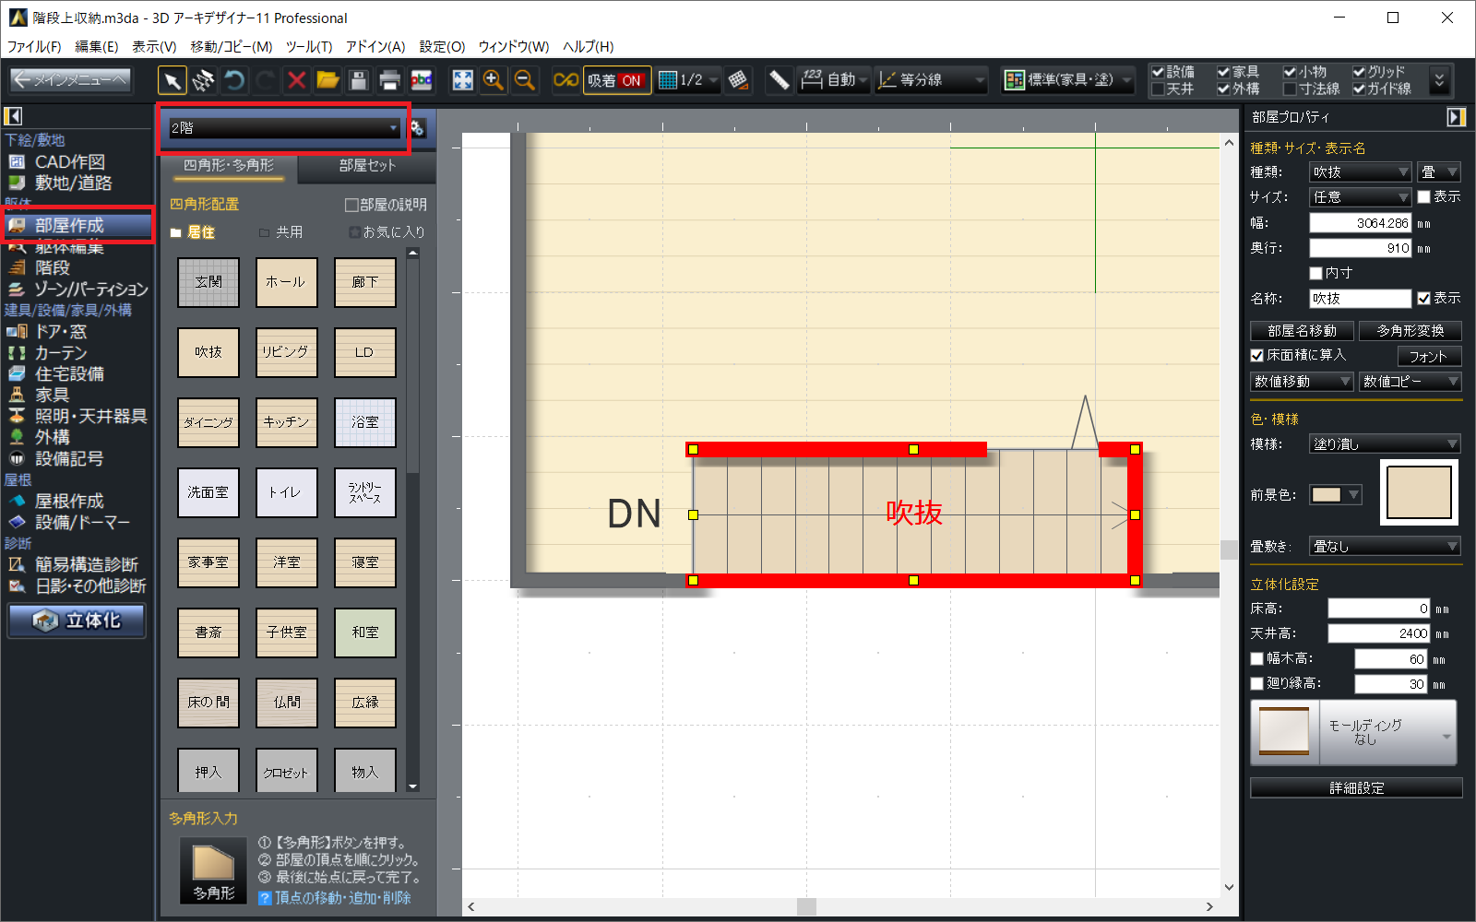Open the ツール(T) menu
The image size is (1476, 922).
(308, 46)
